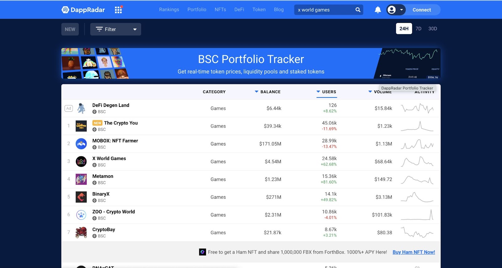Click Metamon volume $149.72

click(383, 179)
